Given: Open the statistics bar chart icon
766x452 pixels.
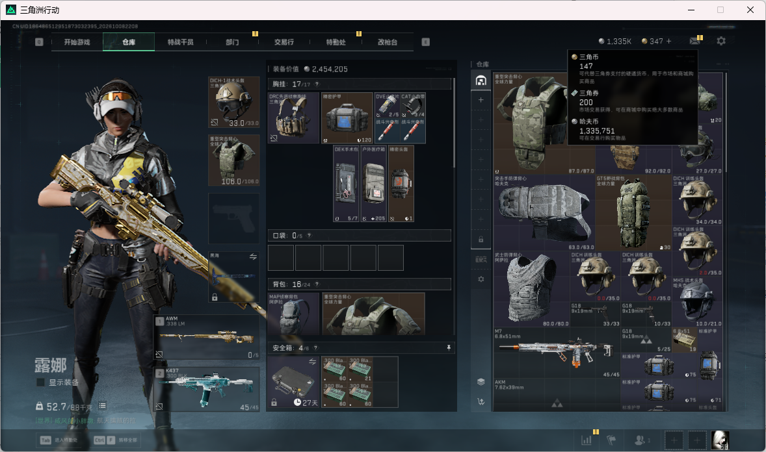Looking at the screenshot, I should point(587,440).
